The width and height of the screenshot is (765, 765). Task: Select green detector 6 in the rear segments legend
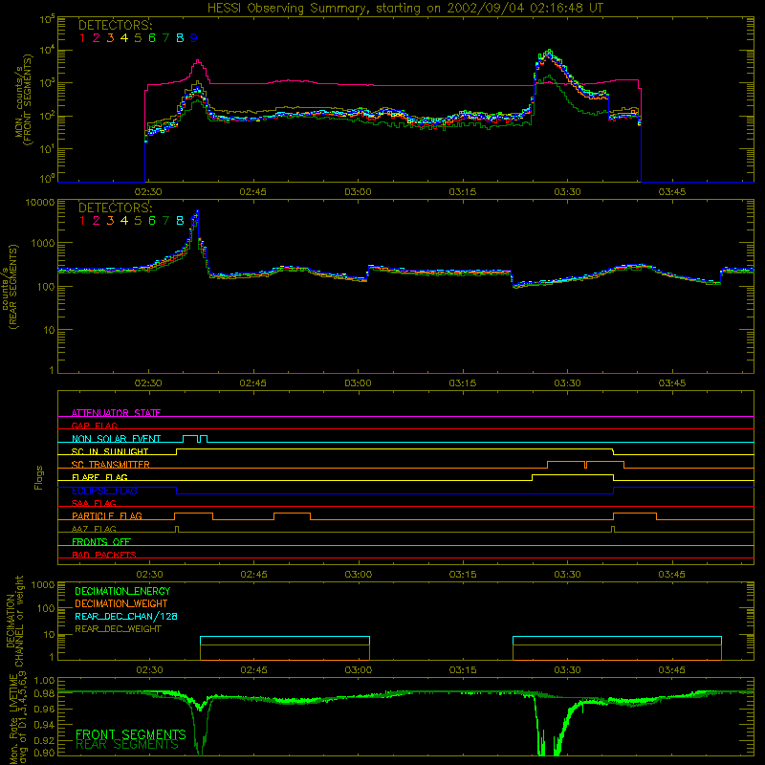coord(152,221)
